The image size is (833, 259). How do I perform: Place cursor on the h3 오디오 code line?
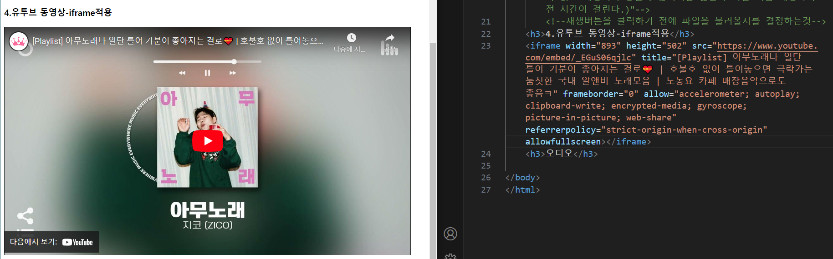562,154
